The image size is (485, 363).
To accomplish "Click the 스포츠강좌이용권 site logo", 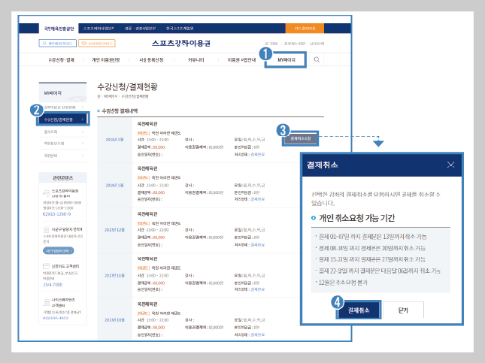I will 181,44.
